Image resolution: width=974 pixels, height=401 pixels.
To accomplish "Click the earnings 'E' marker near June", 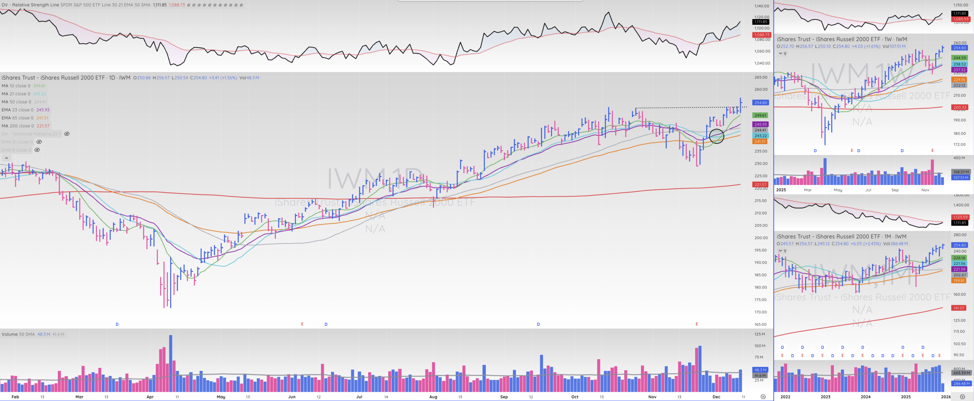I will click(x=302, y=324).
